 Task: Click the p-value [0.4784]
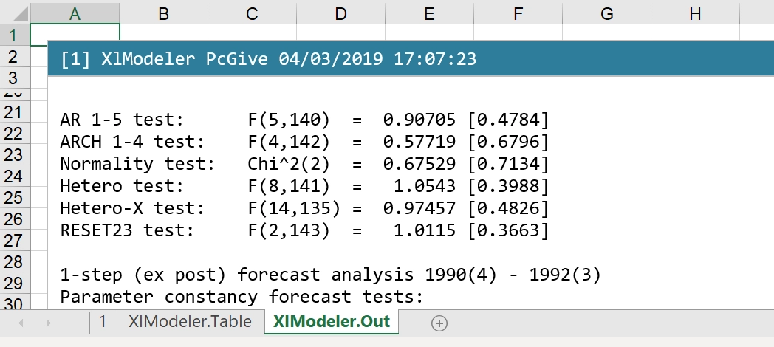(x=508, y=120)
